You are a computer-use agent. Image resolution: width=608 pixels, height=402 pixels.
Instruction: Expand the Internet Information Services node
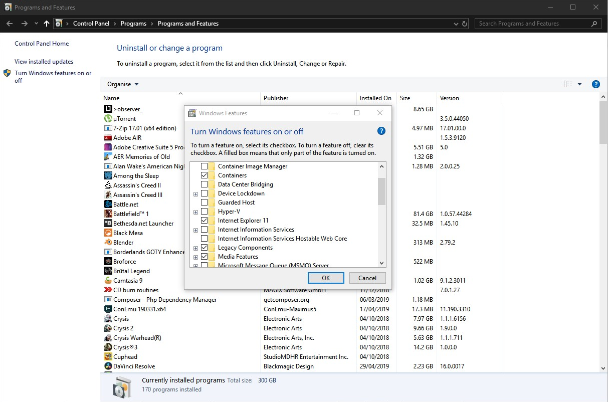point(196,230)
